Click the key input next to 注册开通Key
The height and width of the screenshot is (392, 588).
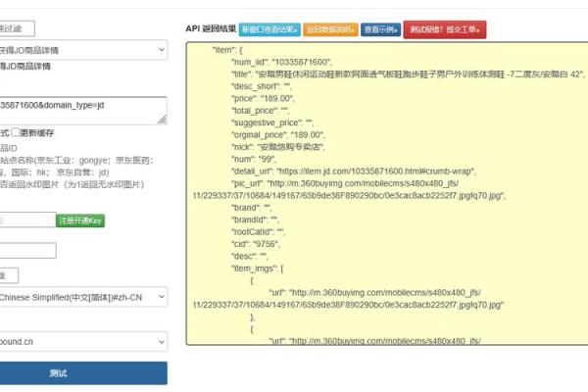[27, 220]
